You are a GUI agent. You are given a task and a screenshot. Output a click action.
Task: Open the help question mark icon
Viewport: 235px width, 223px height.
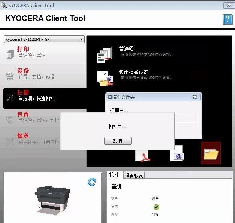tap(228, 19)
